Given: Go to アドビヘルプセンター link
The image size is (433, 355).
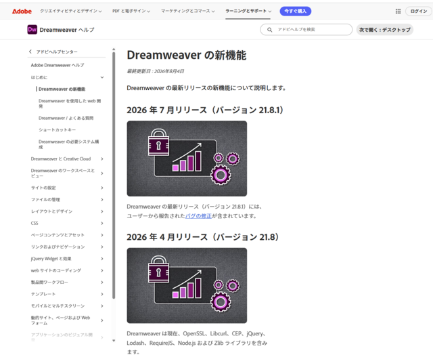Looking at the screenshot, I should coord(57,51).
